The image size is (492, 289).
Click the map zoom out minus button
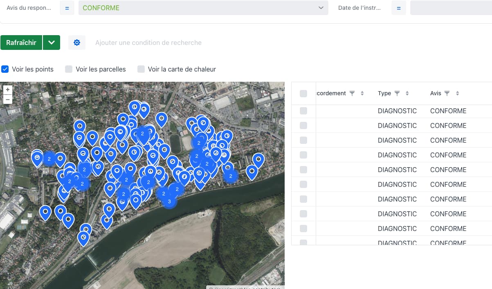click(7, 99)
